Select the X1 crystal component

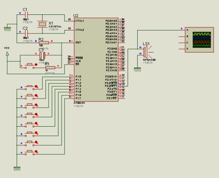click(42, 24)
